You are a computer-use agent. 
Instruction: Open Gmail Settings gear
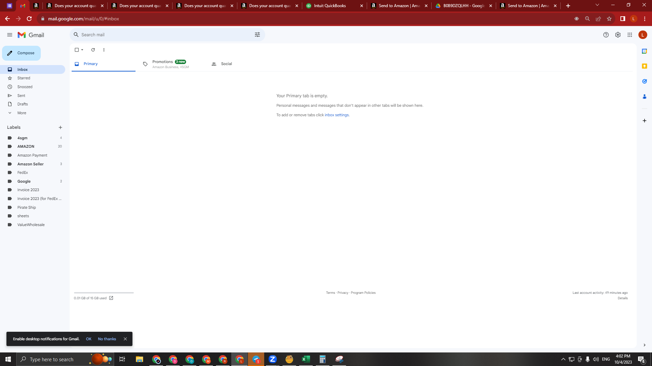click(618, 35)
